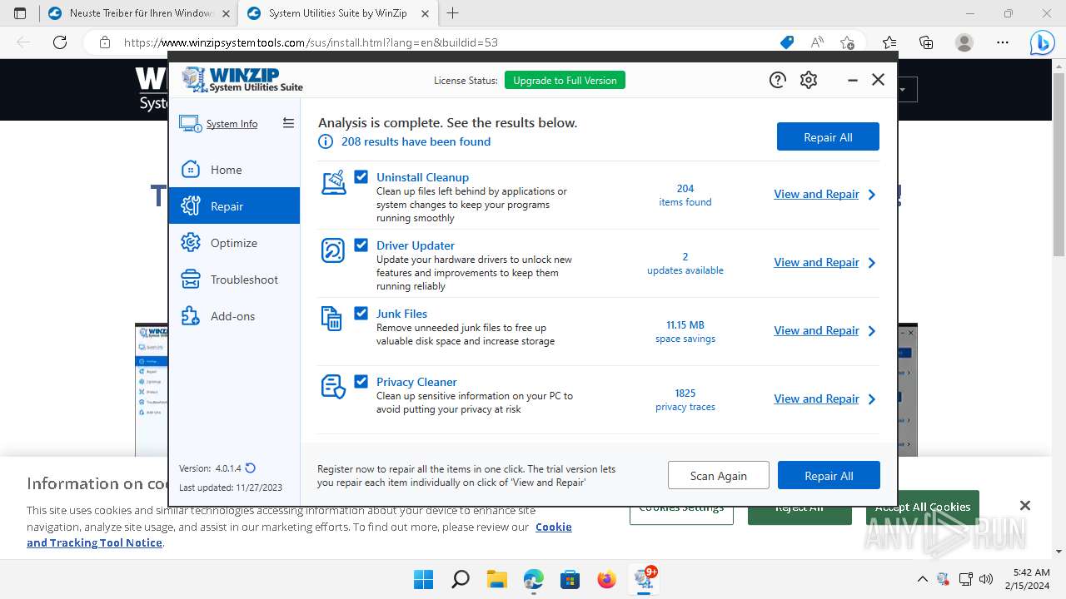Open Edge settings and more menu
The width and height of the screenshot is (1066, 599).
(x=1003, y=42)
